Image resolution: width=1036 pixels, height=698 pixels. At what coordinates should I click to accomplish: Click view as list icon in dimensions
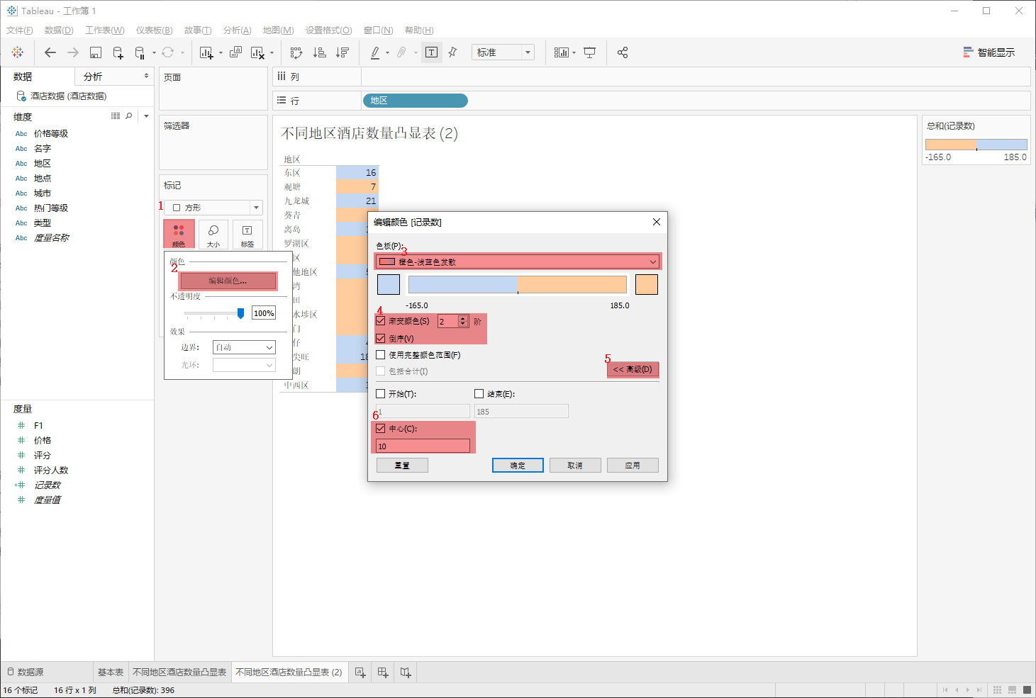tap(116, 116)
